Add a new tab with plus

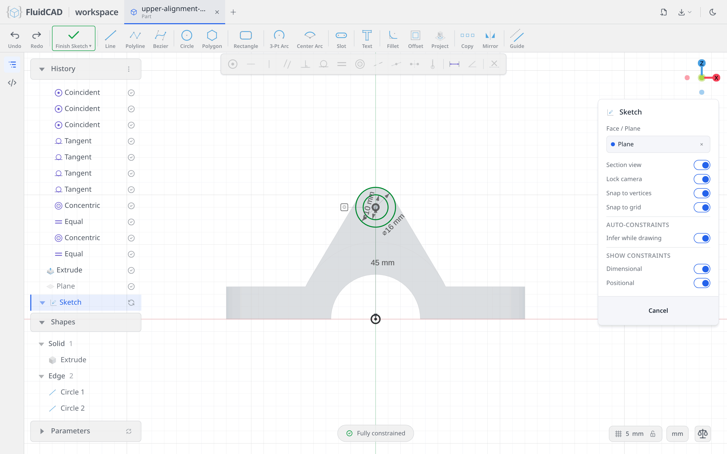233,12
